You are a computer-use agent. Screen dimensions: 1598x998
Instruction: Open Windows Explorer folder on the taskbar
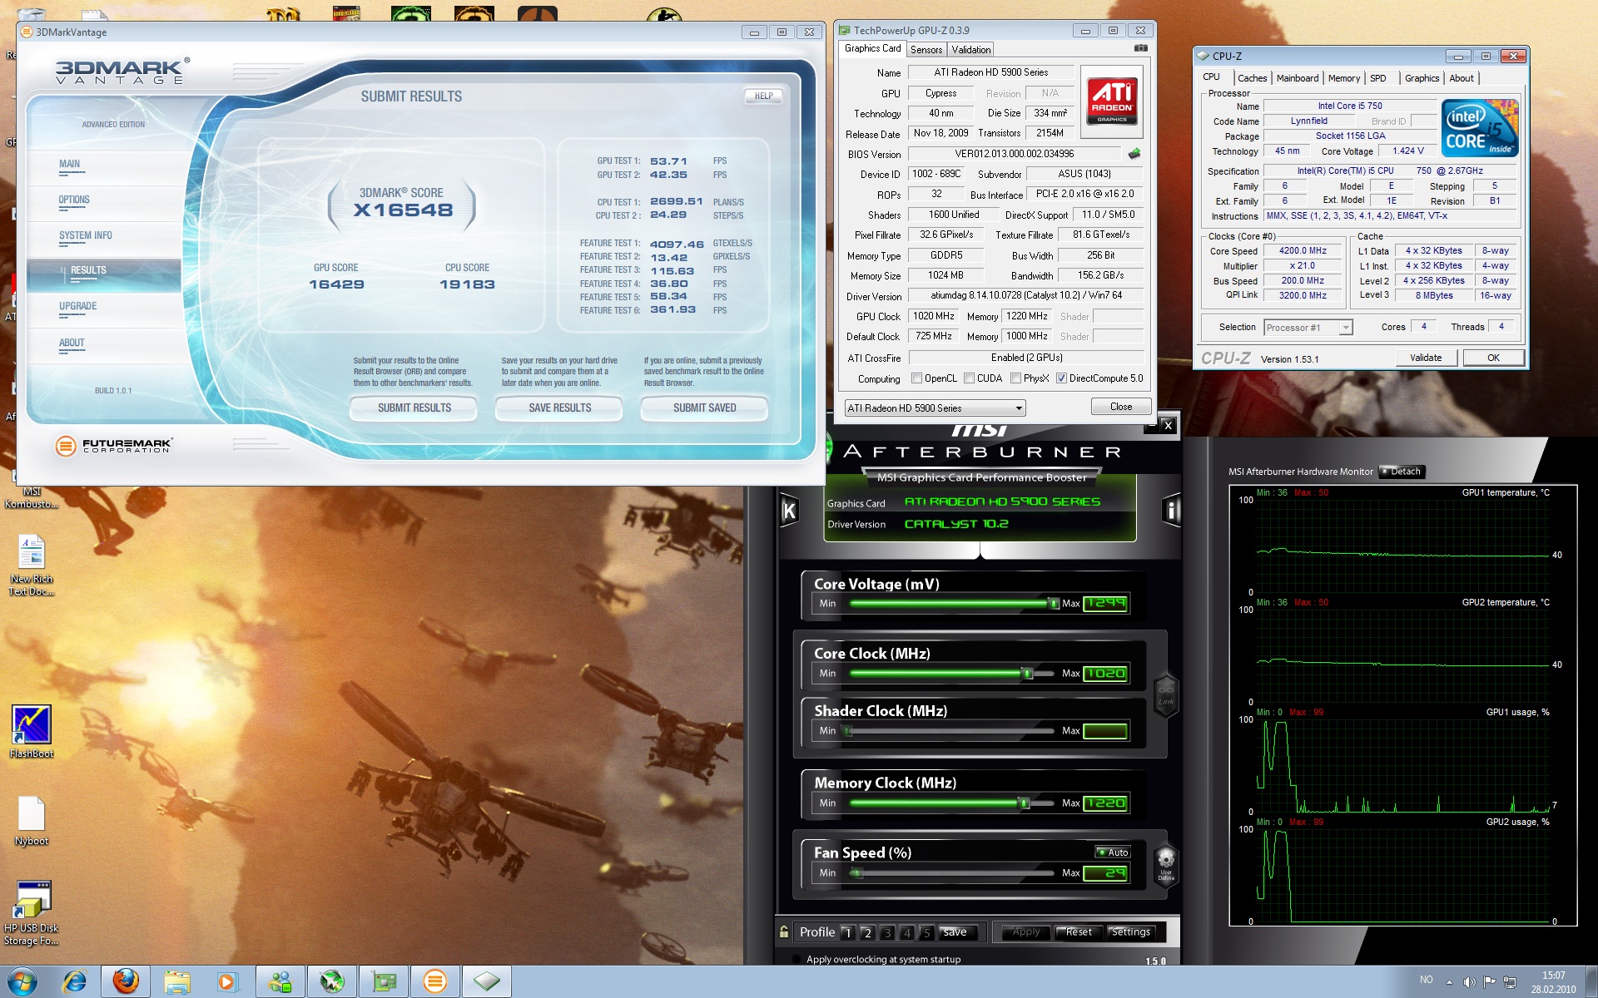point(177,982)
